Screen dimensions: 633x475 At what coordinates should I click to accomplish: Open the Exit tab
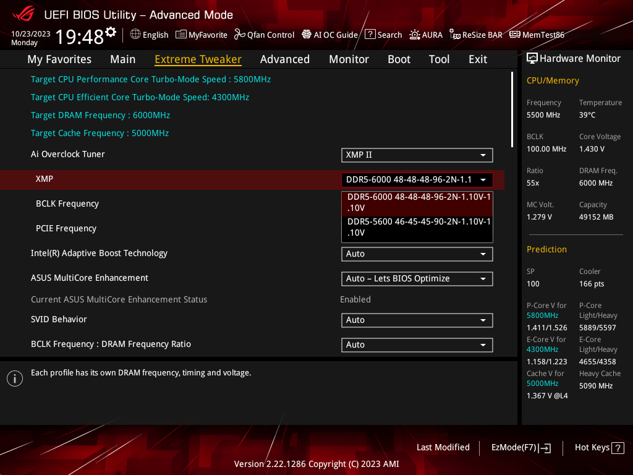click(478, 59)
